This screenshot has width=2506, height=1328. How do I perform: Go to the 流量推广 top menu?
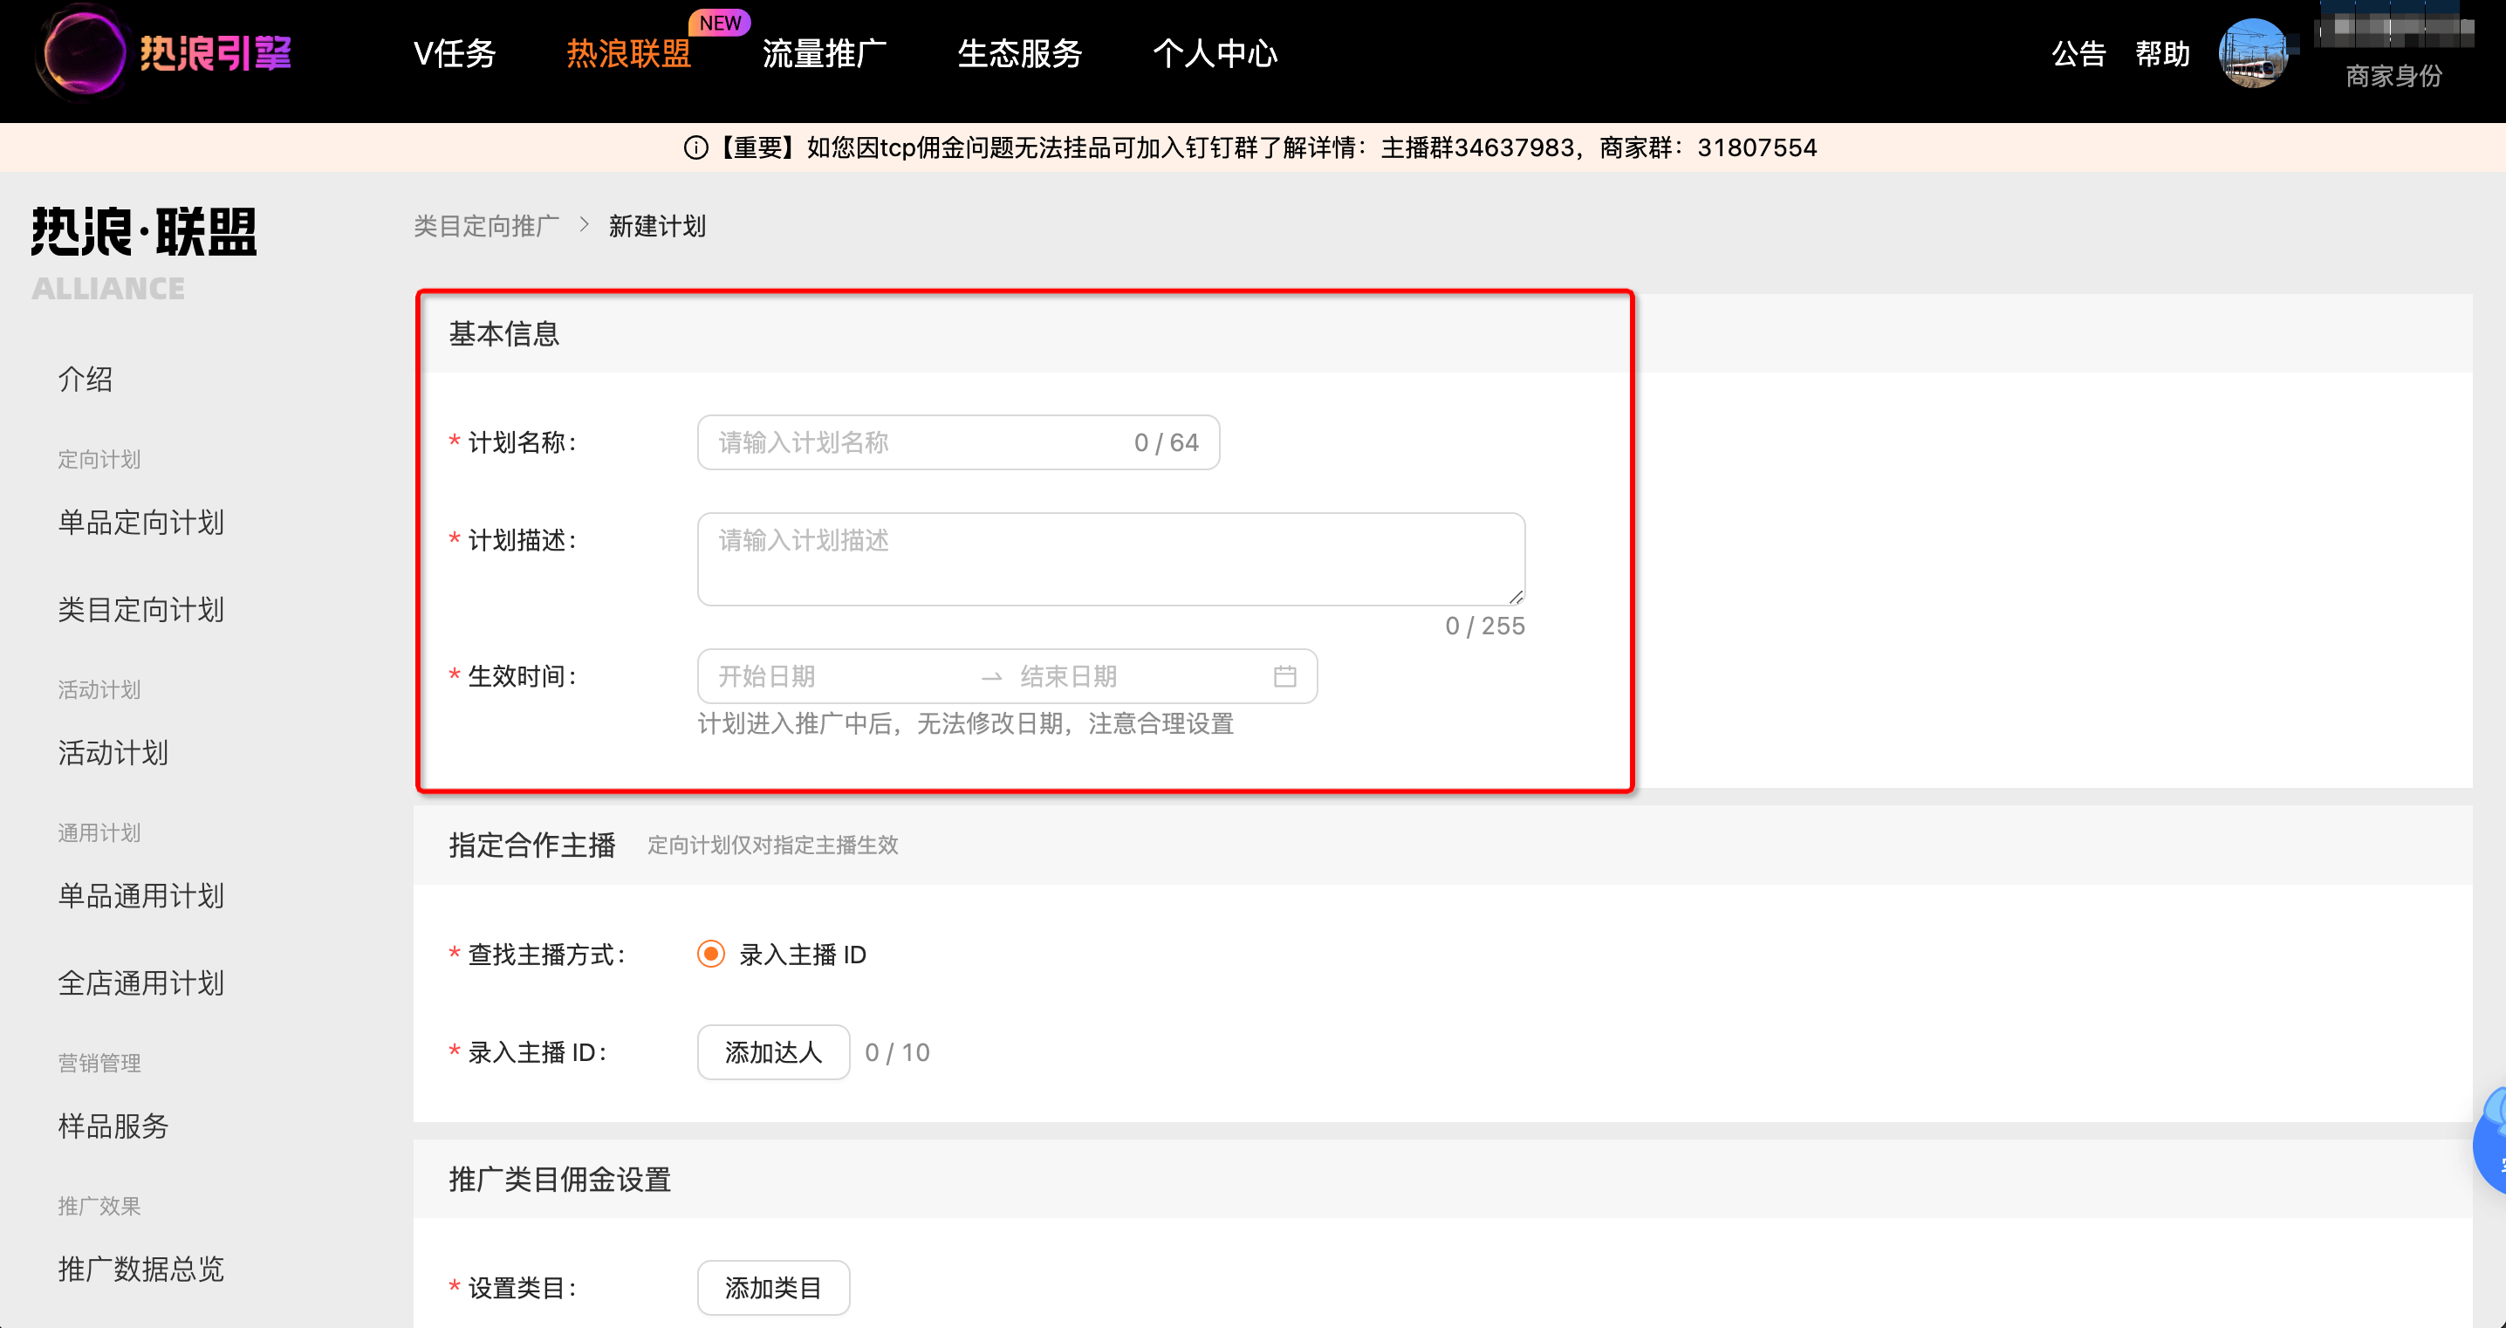click(x=824, y=53)
